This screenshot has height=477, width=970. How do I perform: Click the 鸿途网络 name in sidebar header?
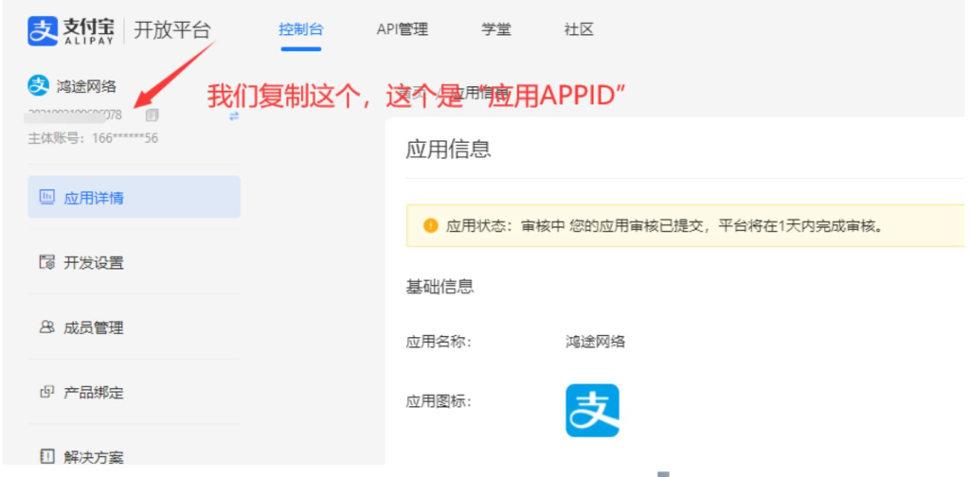point(86,86)
